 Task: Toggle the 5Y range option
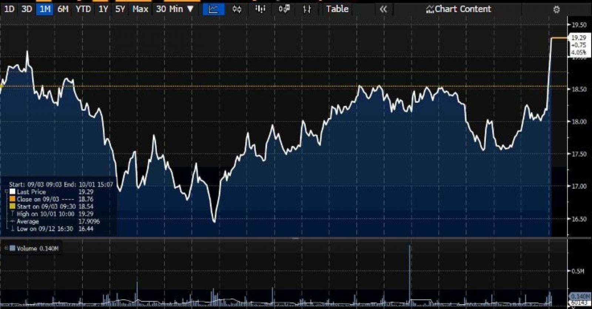click(x=120, y=9)
